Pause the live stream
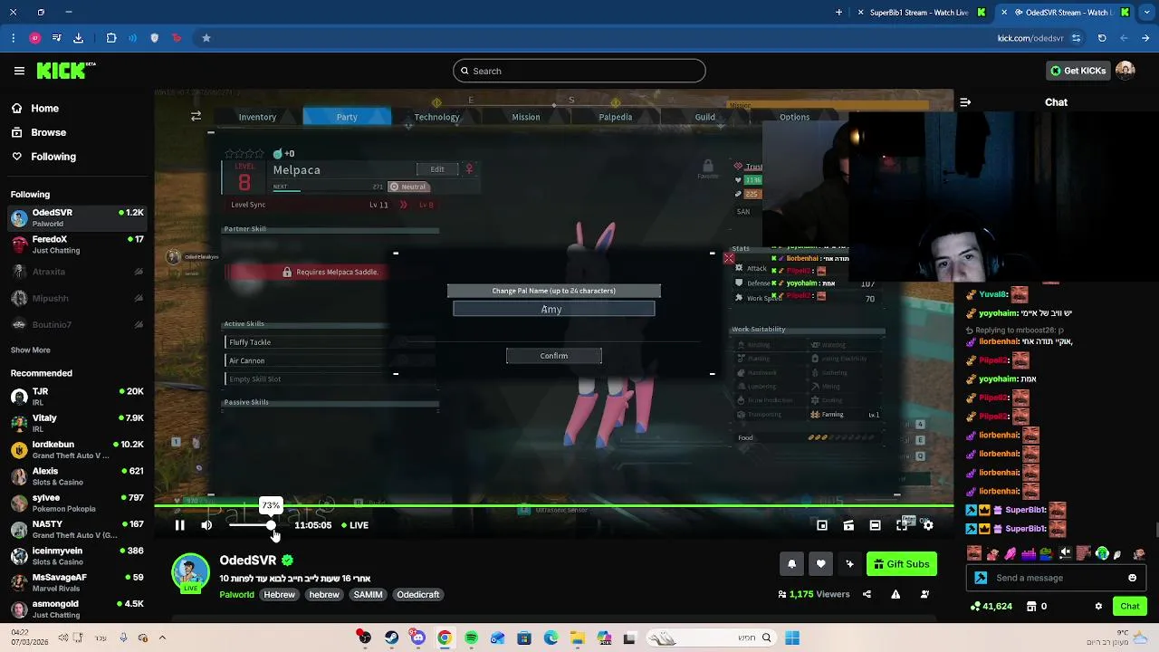This screenshot has width=1159, height=652. [179, 525]
